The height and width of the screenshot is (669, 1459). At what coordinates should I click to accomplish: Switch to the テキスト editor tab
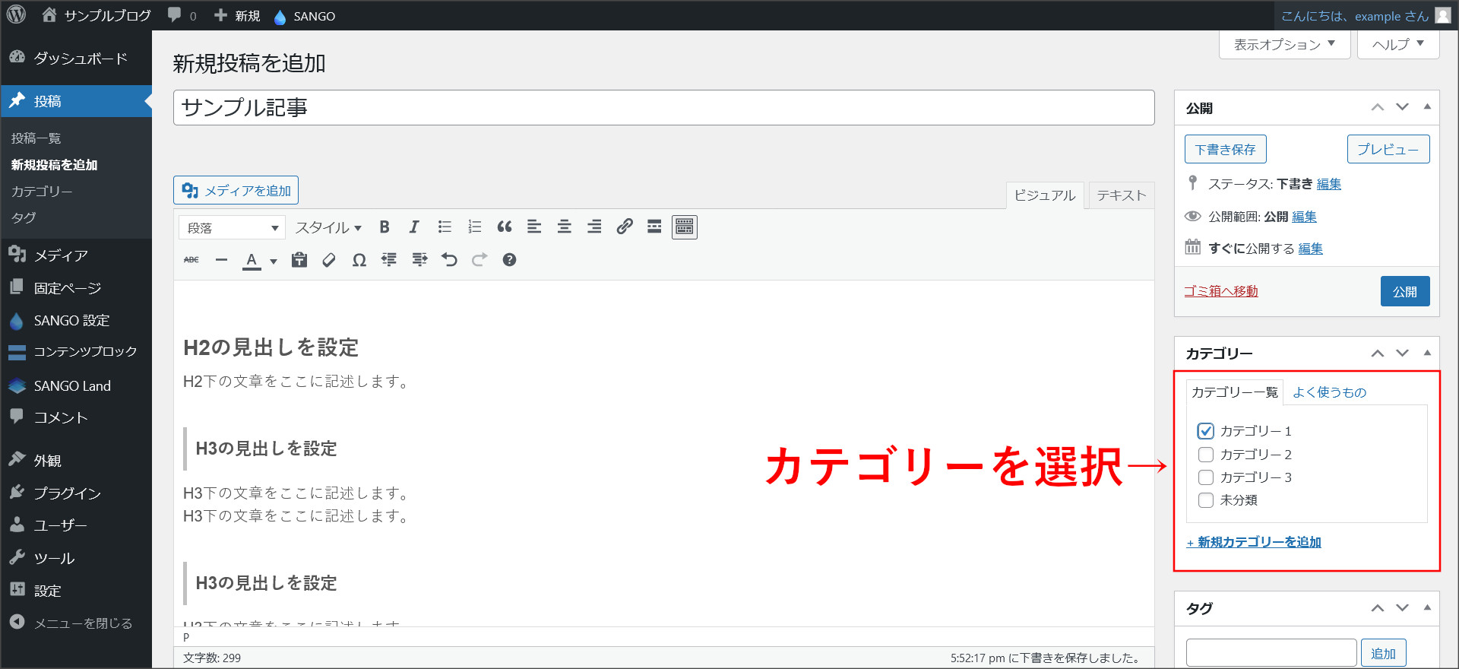coord(1121,195)
